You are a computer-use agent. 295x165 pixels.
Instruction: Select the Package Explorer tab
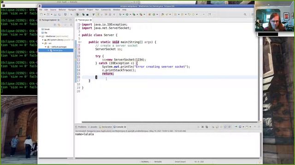pyautogui.click(x=49, y=20)
